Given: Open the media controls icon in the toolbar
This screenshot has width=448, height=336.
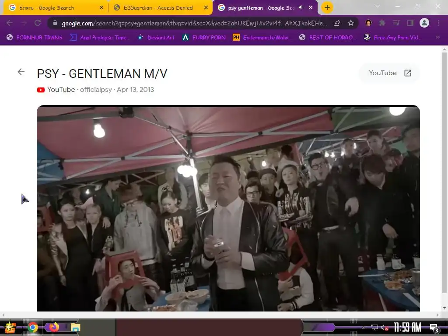Looking at the screenshot, I should 396,23.
